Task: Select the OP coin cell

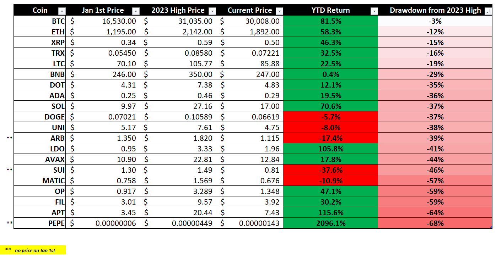Action: tap(40, 191)
